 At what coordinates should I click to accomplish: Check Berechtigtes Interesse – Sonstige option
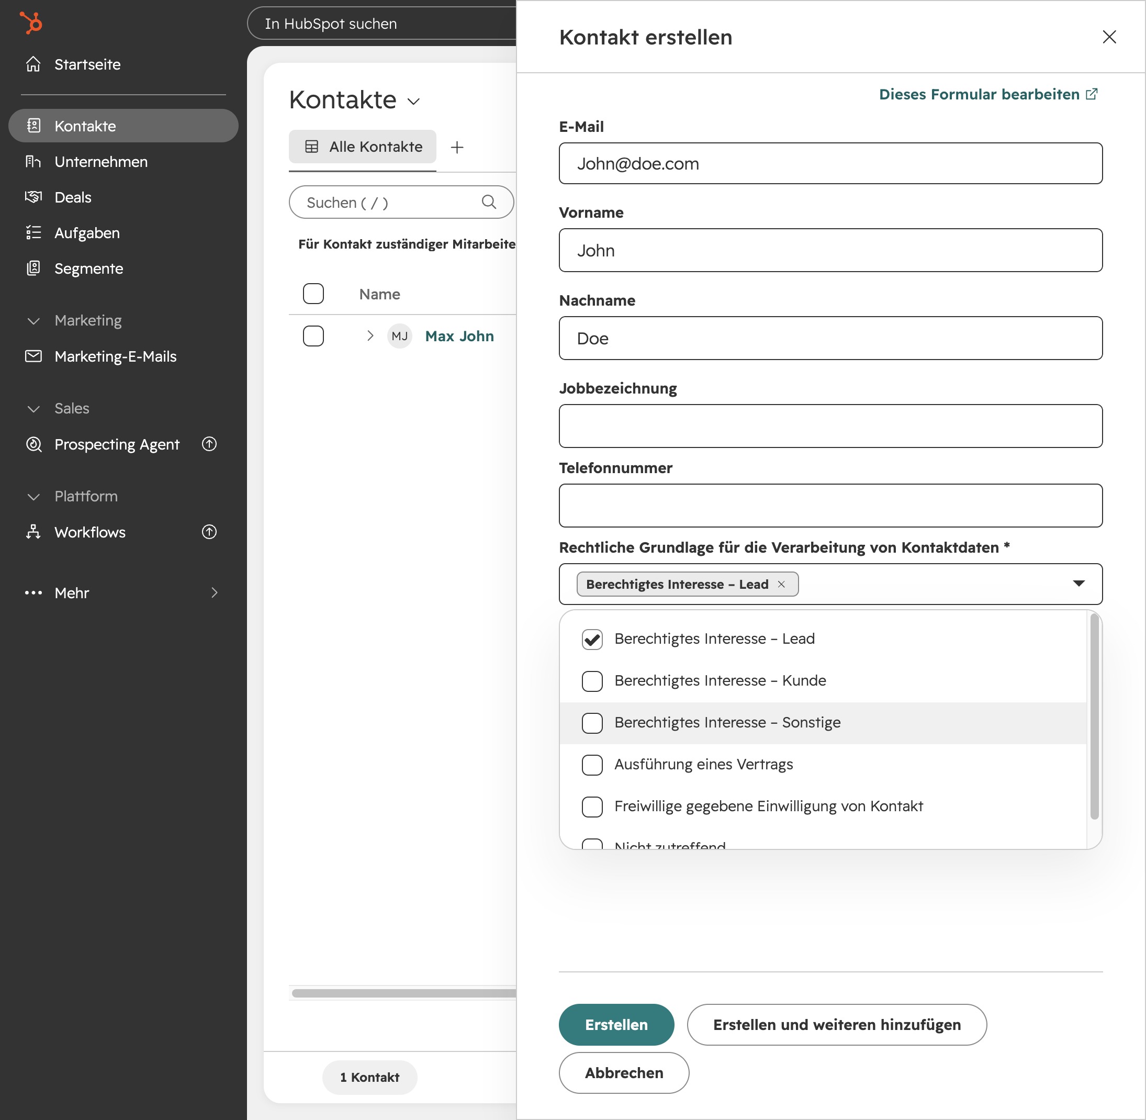pos(592,723)
